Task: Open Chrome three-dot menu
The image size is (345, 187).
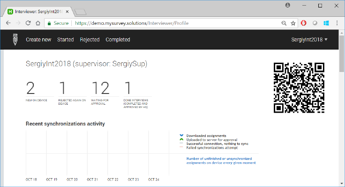Action: pyautogui.click(x=337, y=23)
